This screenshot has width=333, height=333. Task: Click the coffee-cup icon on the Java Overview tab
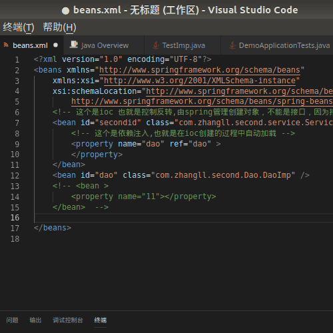pyautogui.click(x=73, y=45)
